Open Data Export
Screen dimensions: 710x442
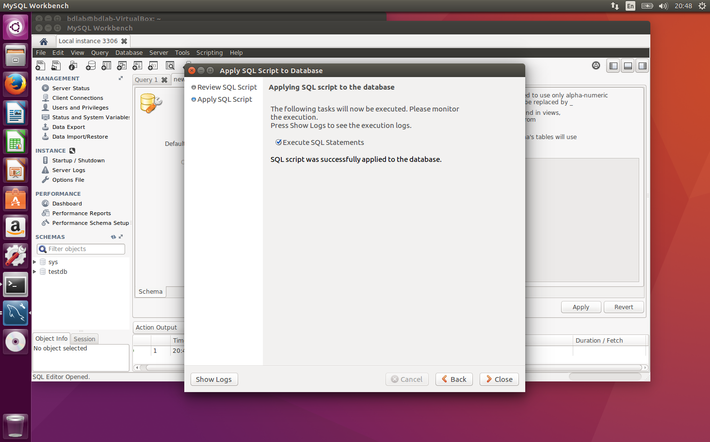[68, 127]
